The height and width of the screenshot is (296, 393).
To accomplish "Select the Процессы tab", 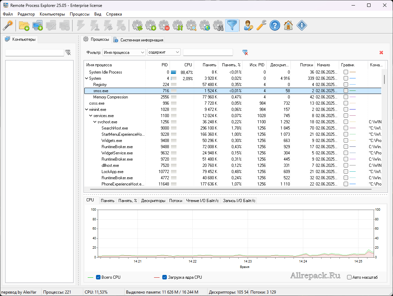I will pos(96,39).
